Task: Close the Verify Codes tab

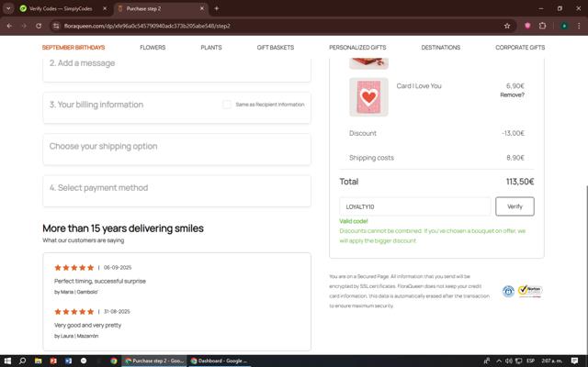Action: (x=105, y=8)
